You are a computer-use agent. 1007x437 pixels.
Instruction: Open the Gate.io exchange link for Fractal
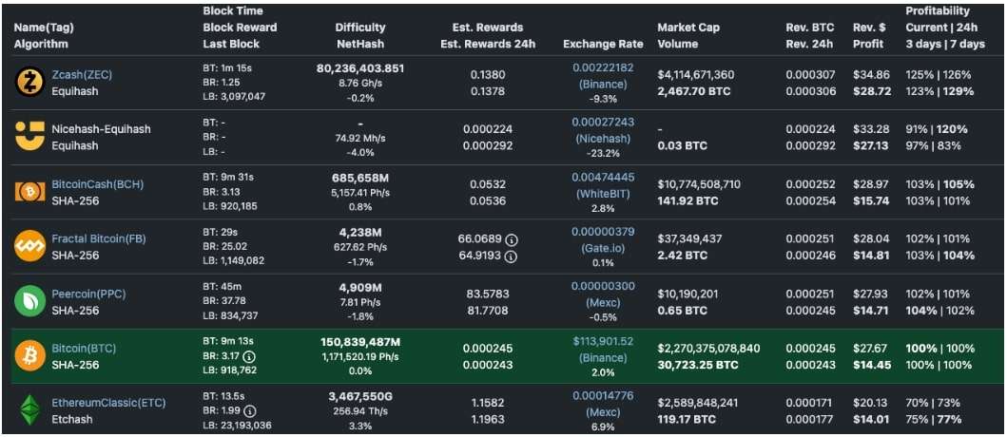pyautogui.click(x=603, y=247)
